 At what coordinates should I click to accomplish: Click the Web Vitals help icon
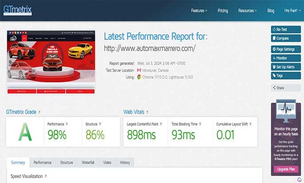(x=147, y=112)
